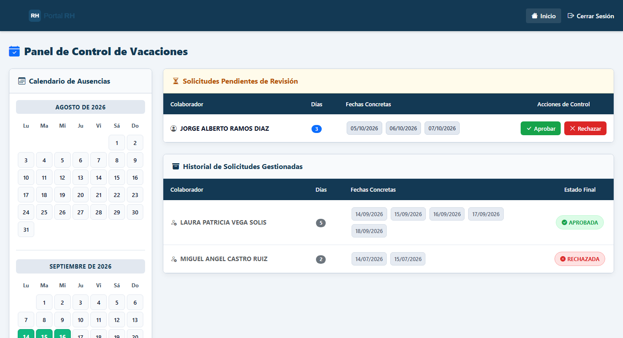Screen dimensions: 623x338
Task: Click the blue days badge showing 3
Action: coord(316,129)
